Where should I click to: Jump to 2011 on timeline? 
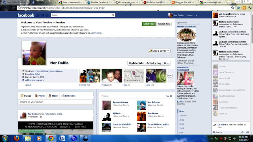(181, 120)
